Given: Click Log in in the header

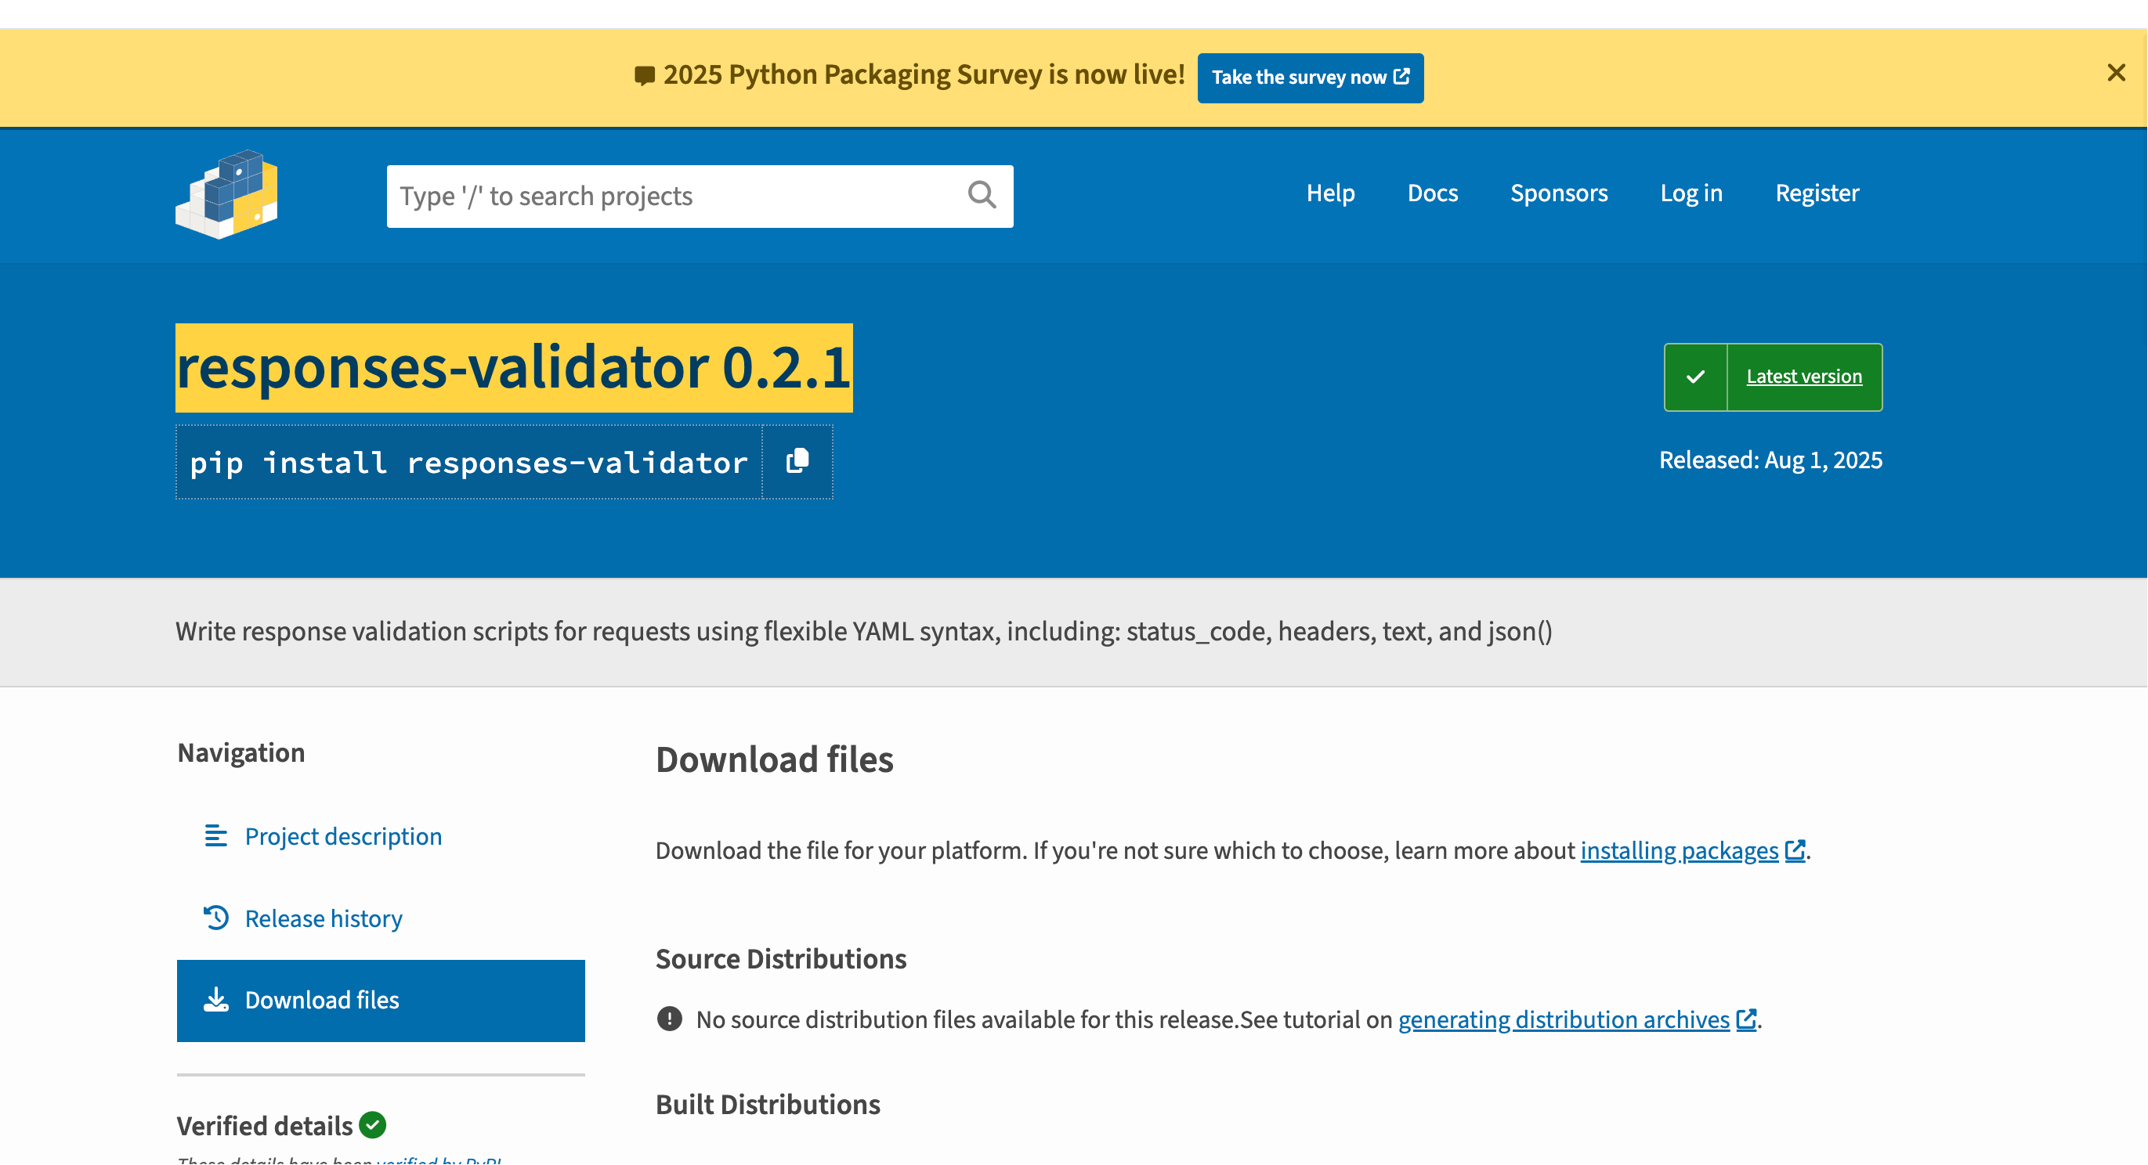Looking at the screenshot, I should click(1691, 193).
